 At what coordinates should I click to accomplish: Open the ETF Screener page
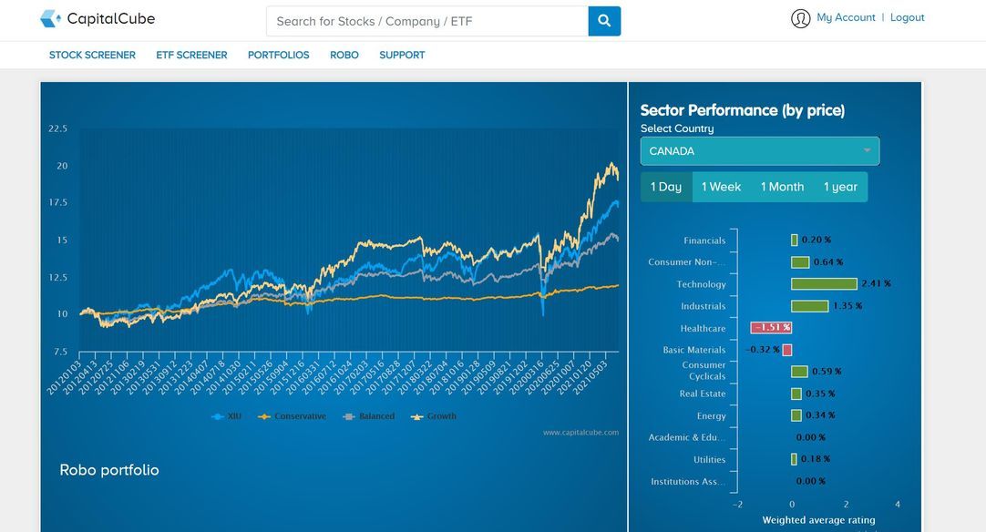(x=191, y=55)
